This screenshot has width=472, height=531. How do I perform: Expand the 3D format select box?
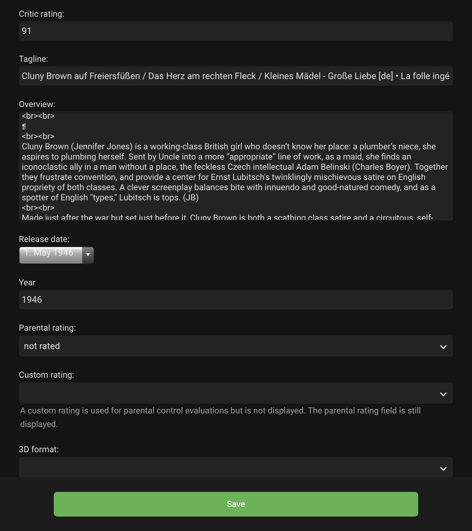tap(236, 467)
